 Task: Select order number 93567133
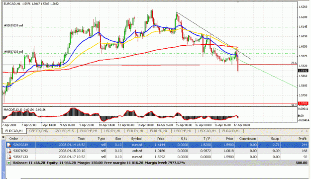(20, 157)
